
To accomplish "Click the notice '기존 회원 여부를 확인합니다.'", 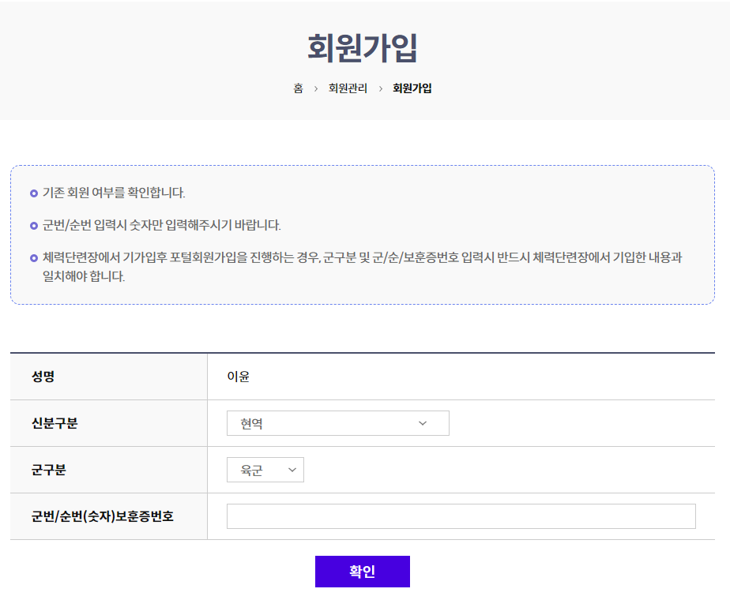I will (x=114, y=193).
